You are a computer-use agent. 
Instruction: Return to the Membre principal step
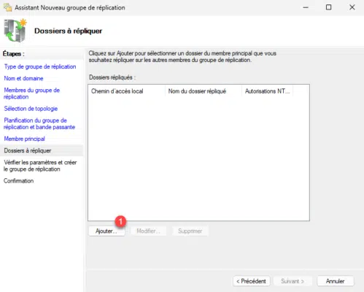25,139
